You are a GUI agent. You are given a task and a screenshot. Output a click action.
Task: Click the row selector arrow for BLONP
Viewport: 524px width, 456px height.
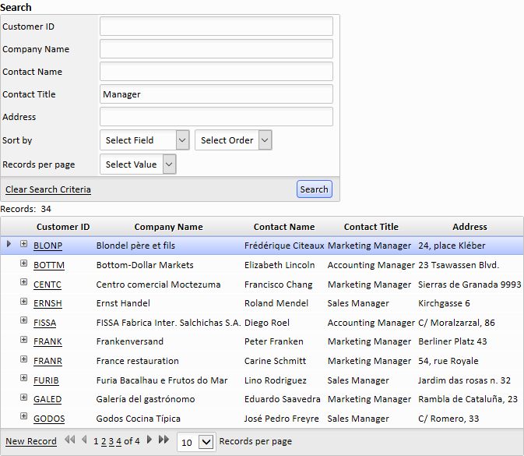click(9, 244)
